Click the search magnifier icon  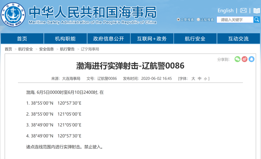click(x=256, y=19)
